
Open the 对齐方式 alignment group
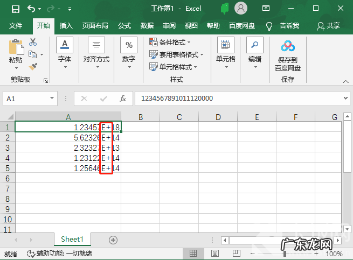[96, 53]
